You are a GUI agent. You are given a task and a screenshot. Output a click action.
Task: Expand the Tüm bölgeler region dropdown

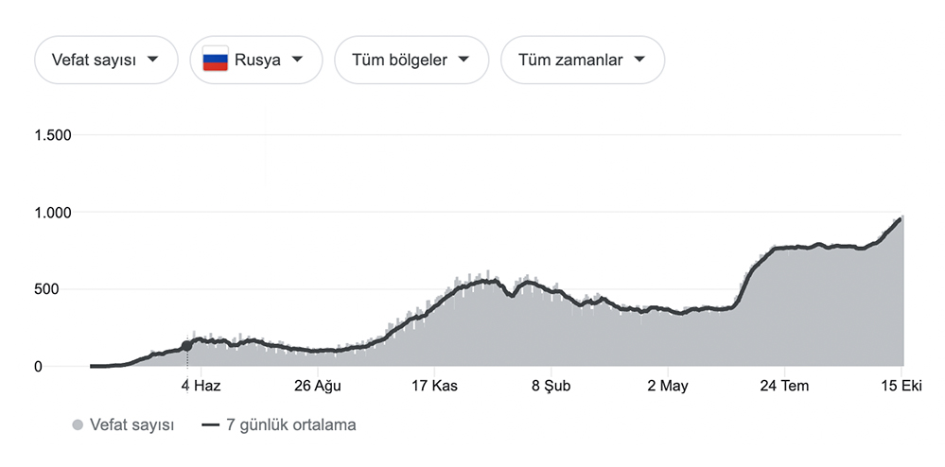[411, 60]
